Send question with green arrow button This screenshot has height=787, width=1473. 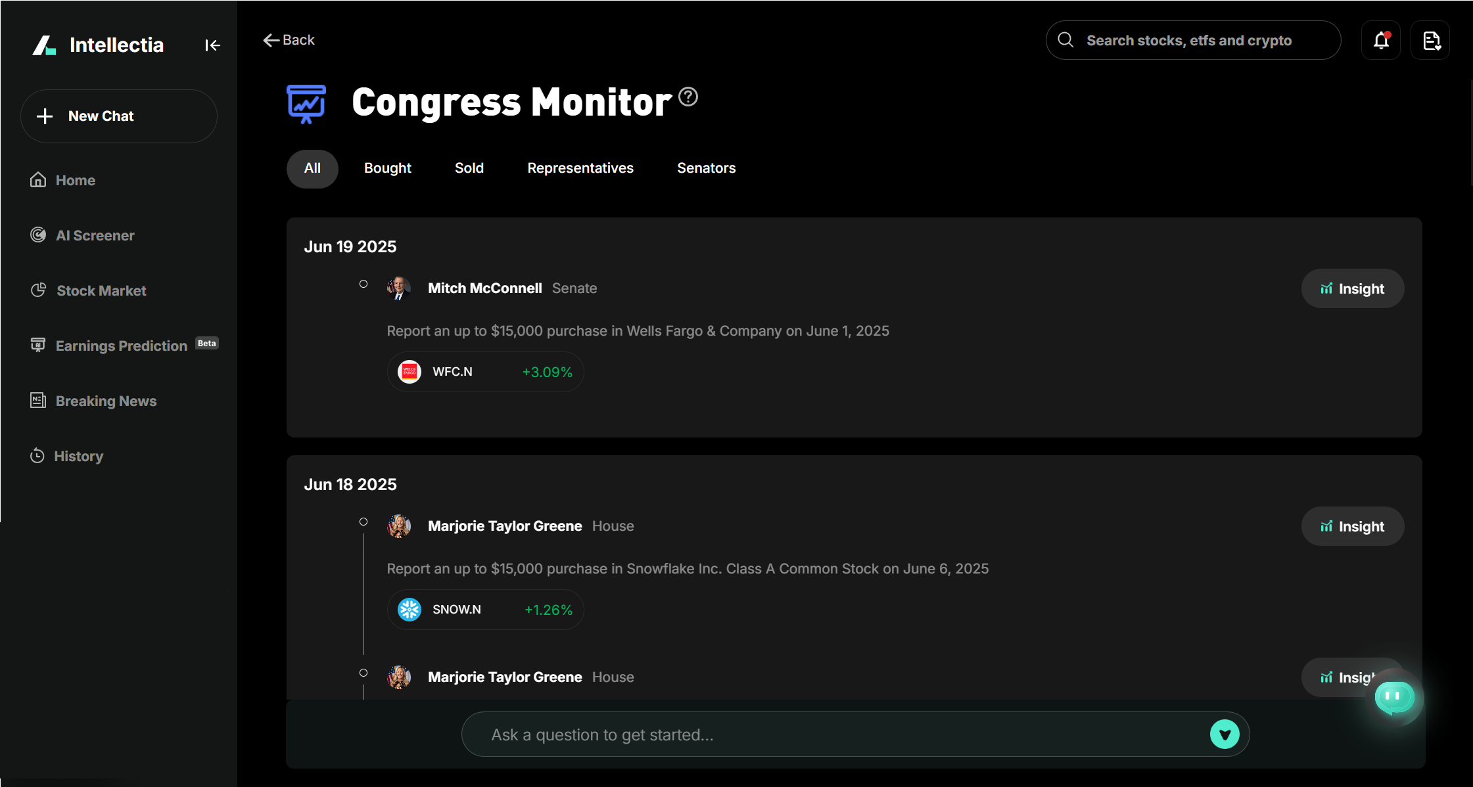(x=1225, y=734)
